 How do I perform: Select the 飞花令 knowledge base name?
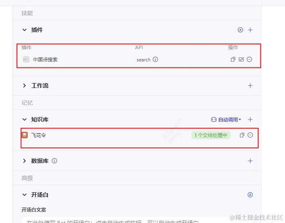tap(38, 135)
